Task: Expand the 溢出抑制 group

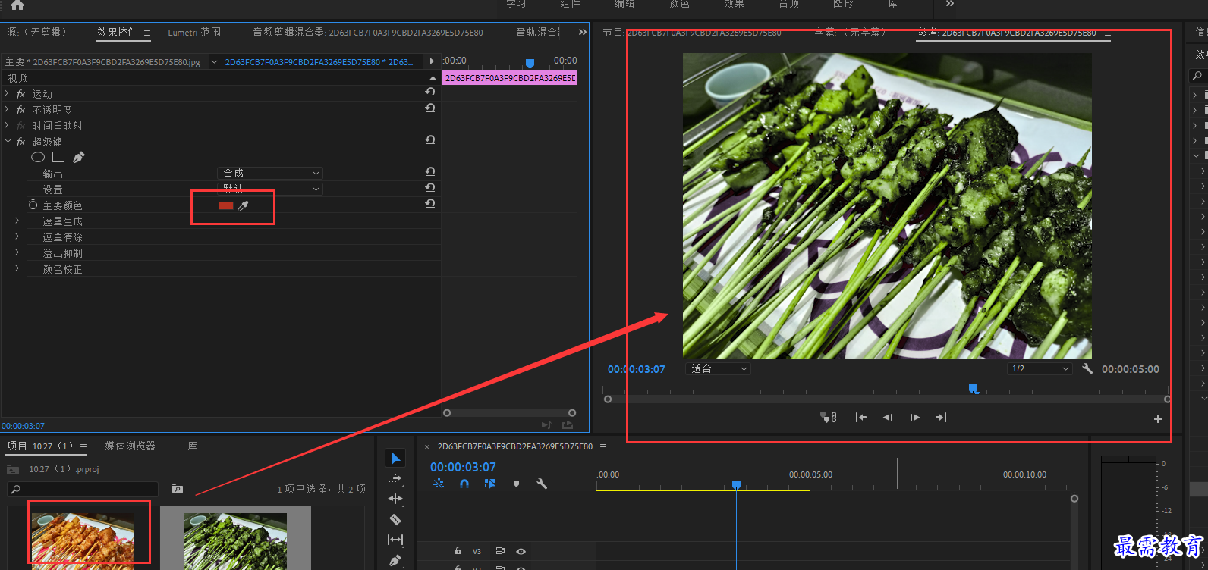Action: pyautogui.click(x=17, y=252)
